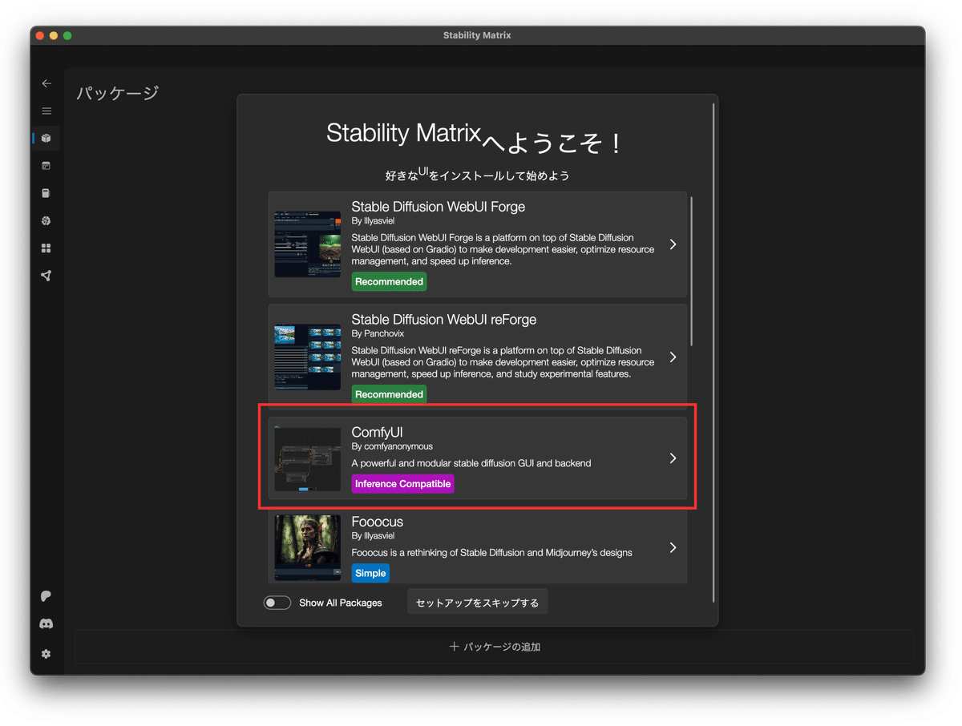The width and height of the screenshot is (962, 726).
Task: Click the Inference Compatible badge
Action: pyautogui.click(x=403, y=484)
